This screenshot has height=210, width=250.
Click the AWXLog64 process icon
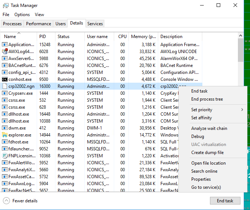click(x=5, y=51)
